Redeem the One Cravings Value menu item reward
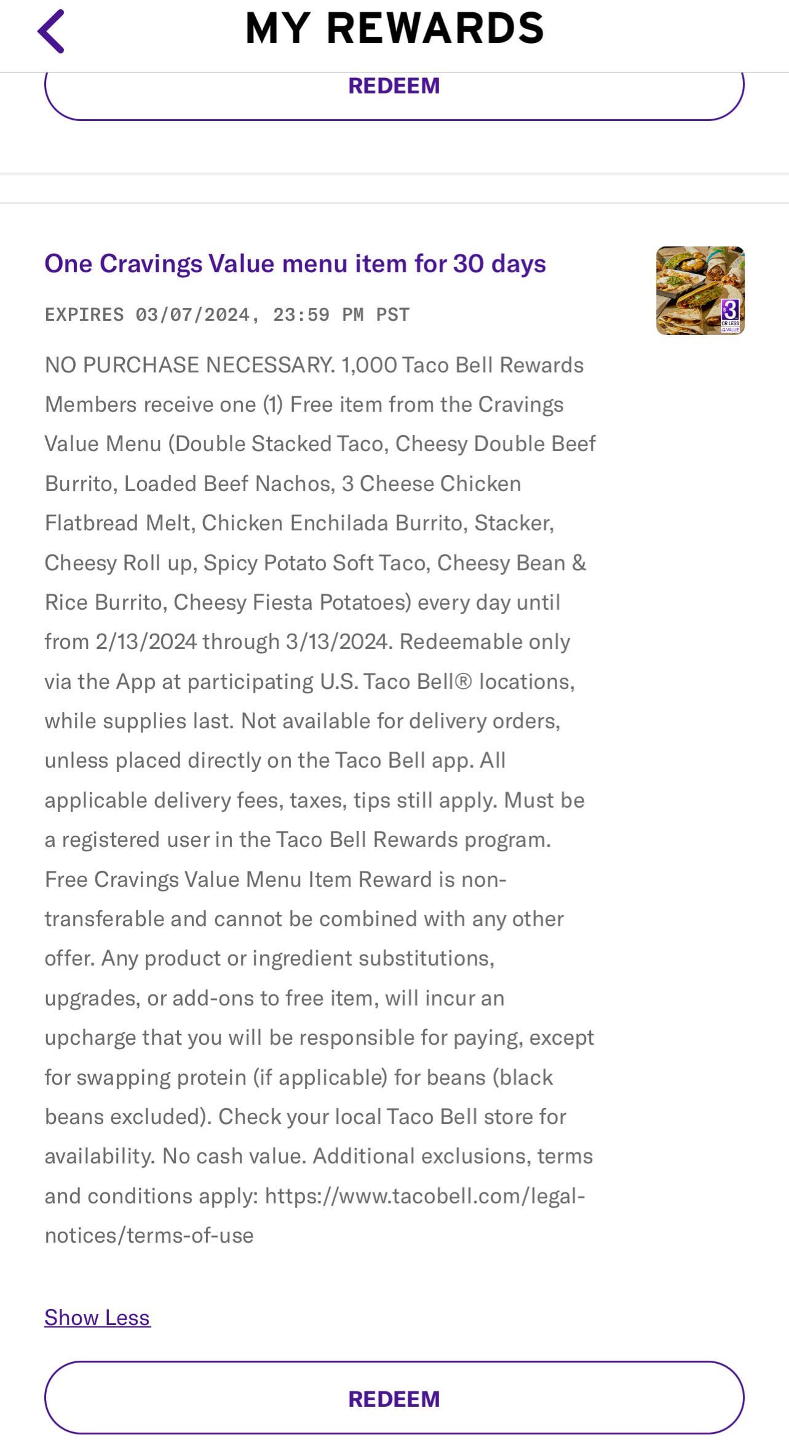This screenshot has width=789, height=1448. (x=394, y=1399)
